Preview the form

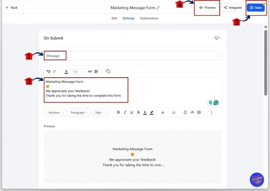207,8
